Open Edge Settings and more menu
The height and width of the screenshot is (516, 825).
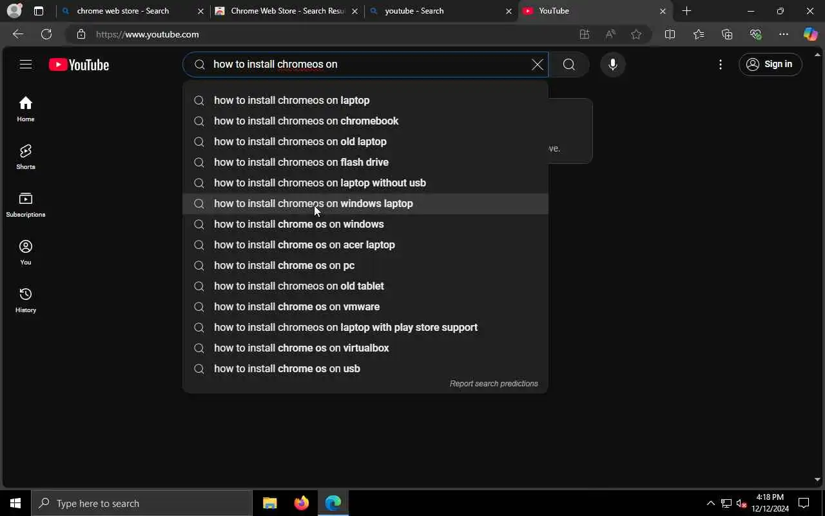click(784, 34)
